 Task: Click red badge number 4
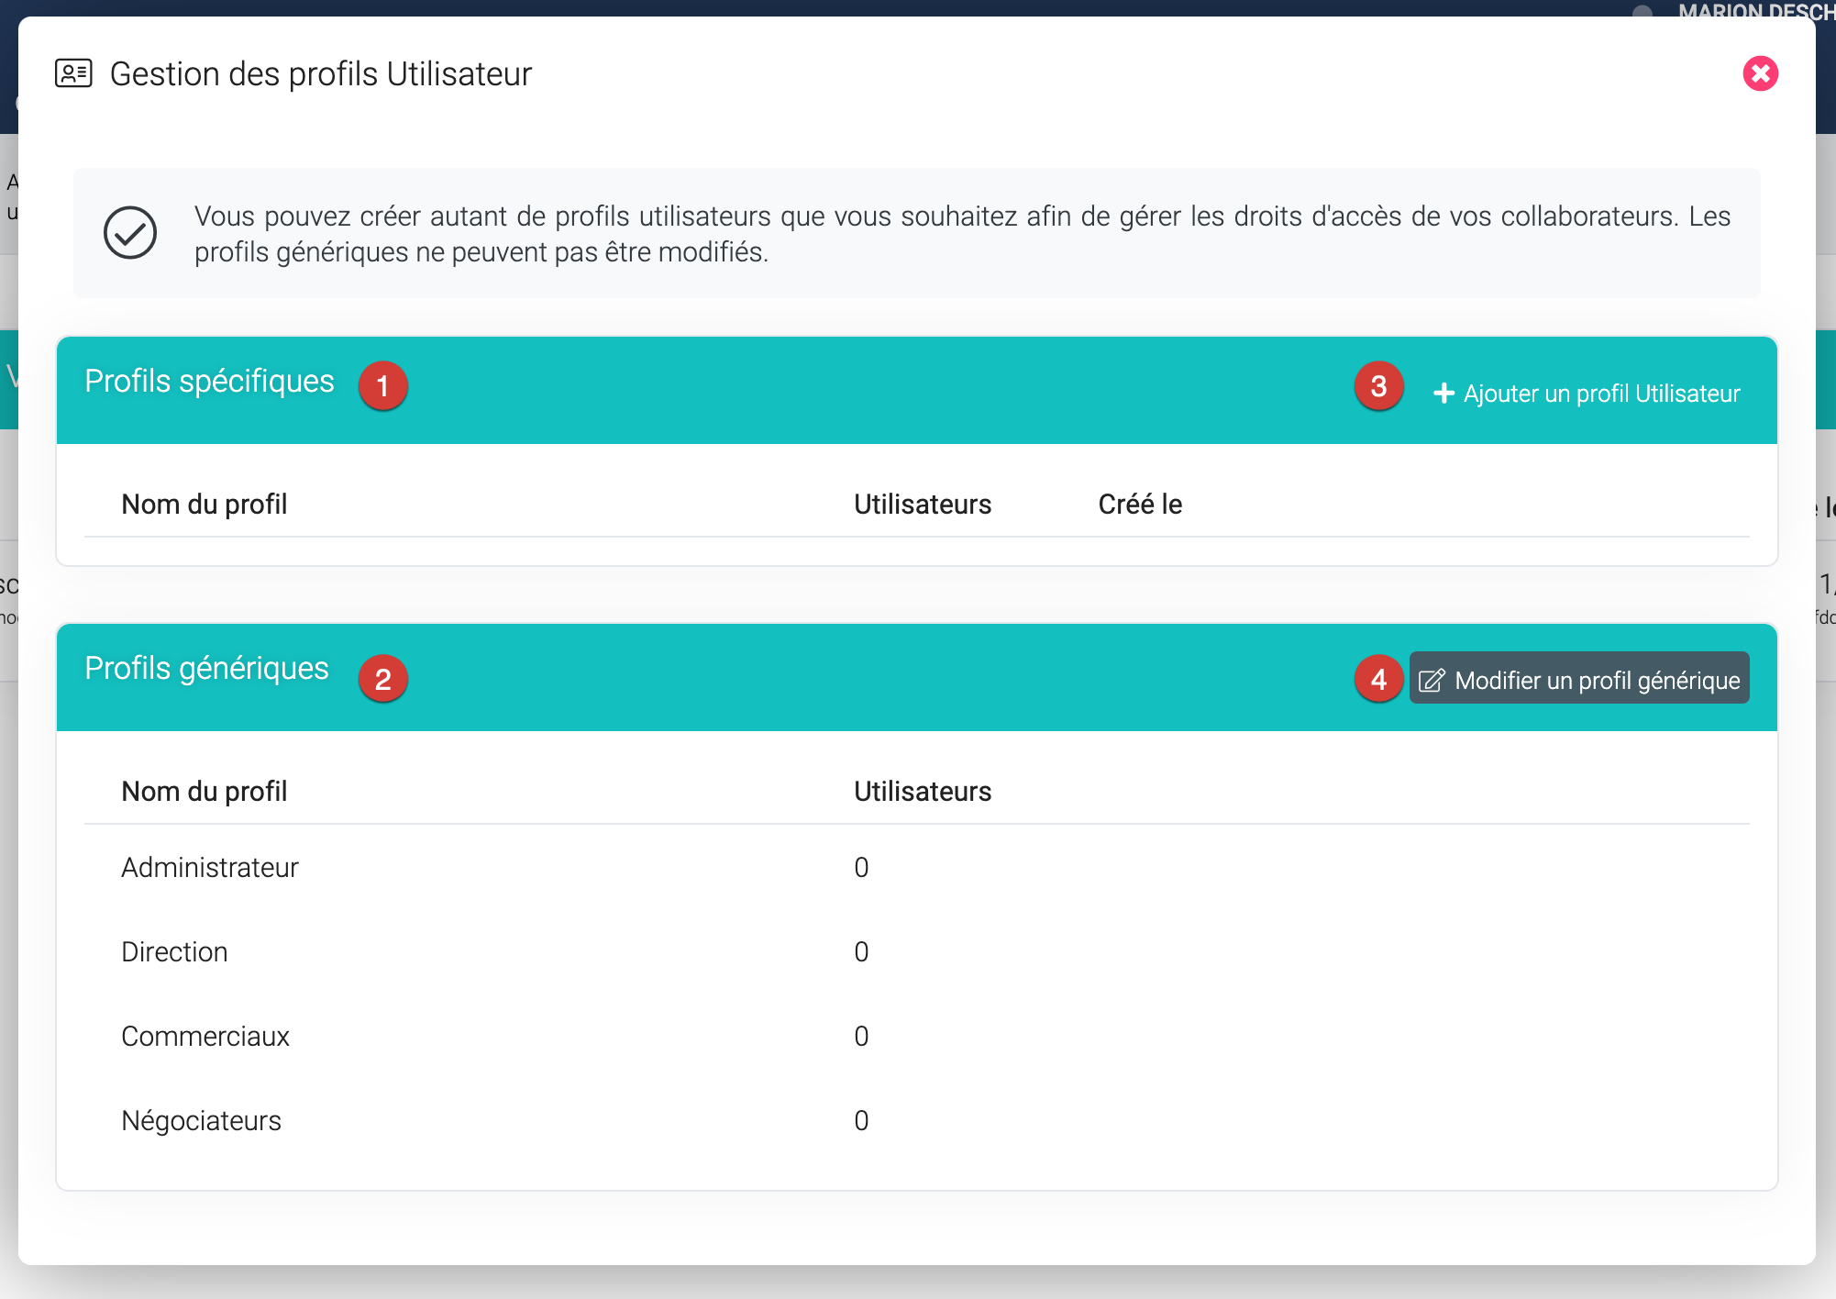click(x=1378, y=680)
